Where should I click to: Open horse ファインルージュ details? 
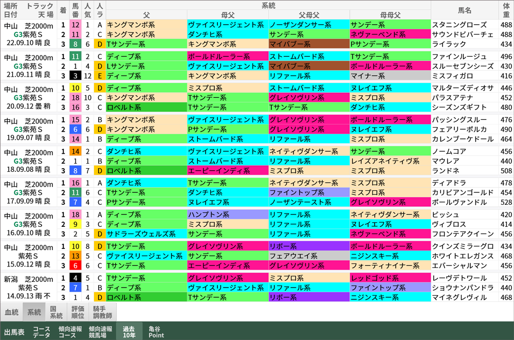coord(459,56)
